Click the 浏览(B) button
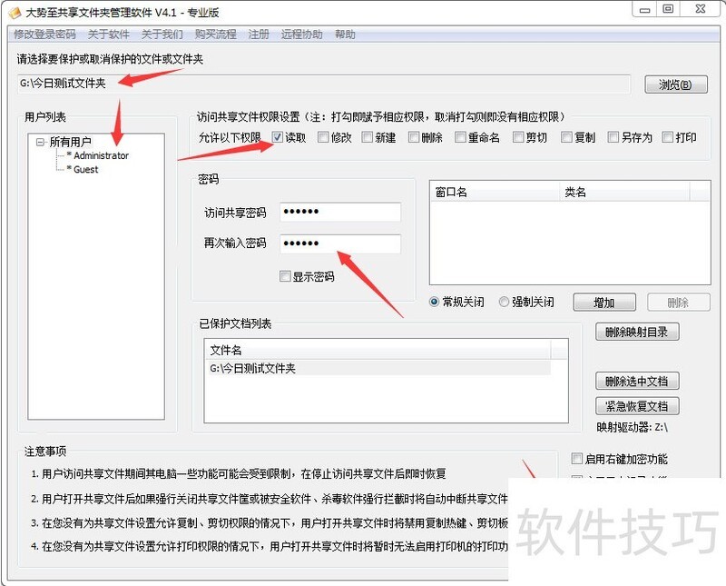 (x=675, y=84)
